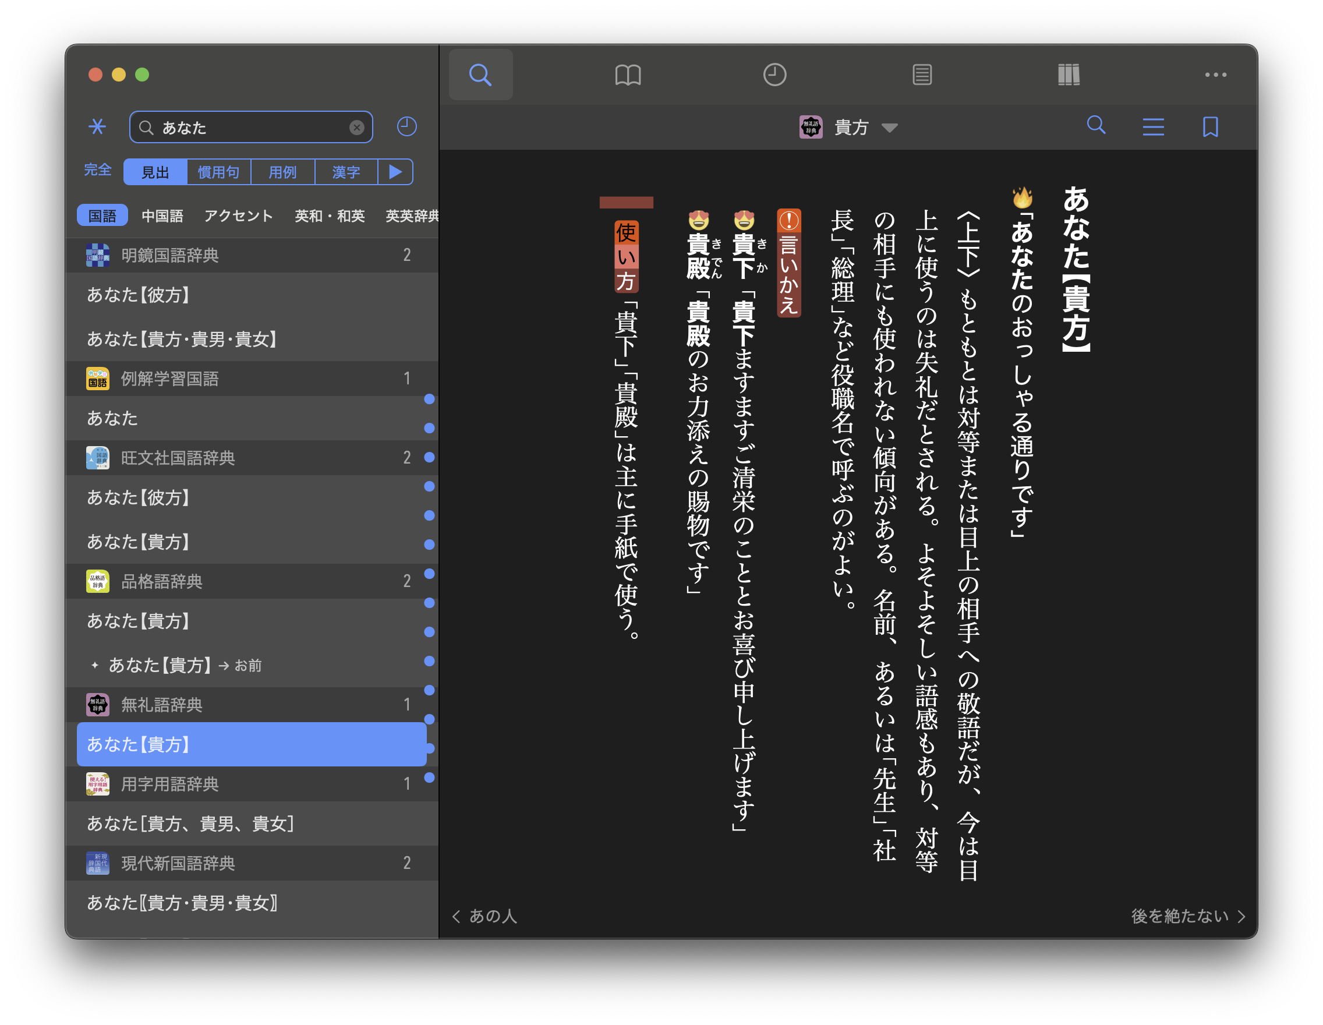
Task: Bookmark the current 貴方 entry
Action: (x=1209, y=126)
